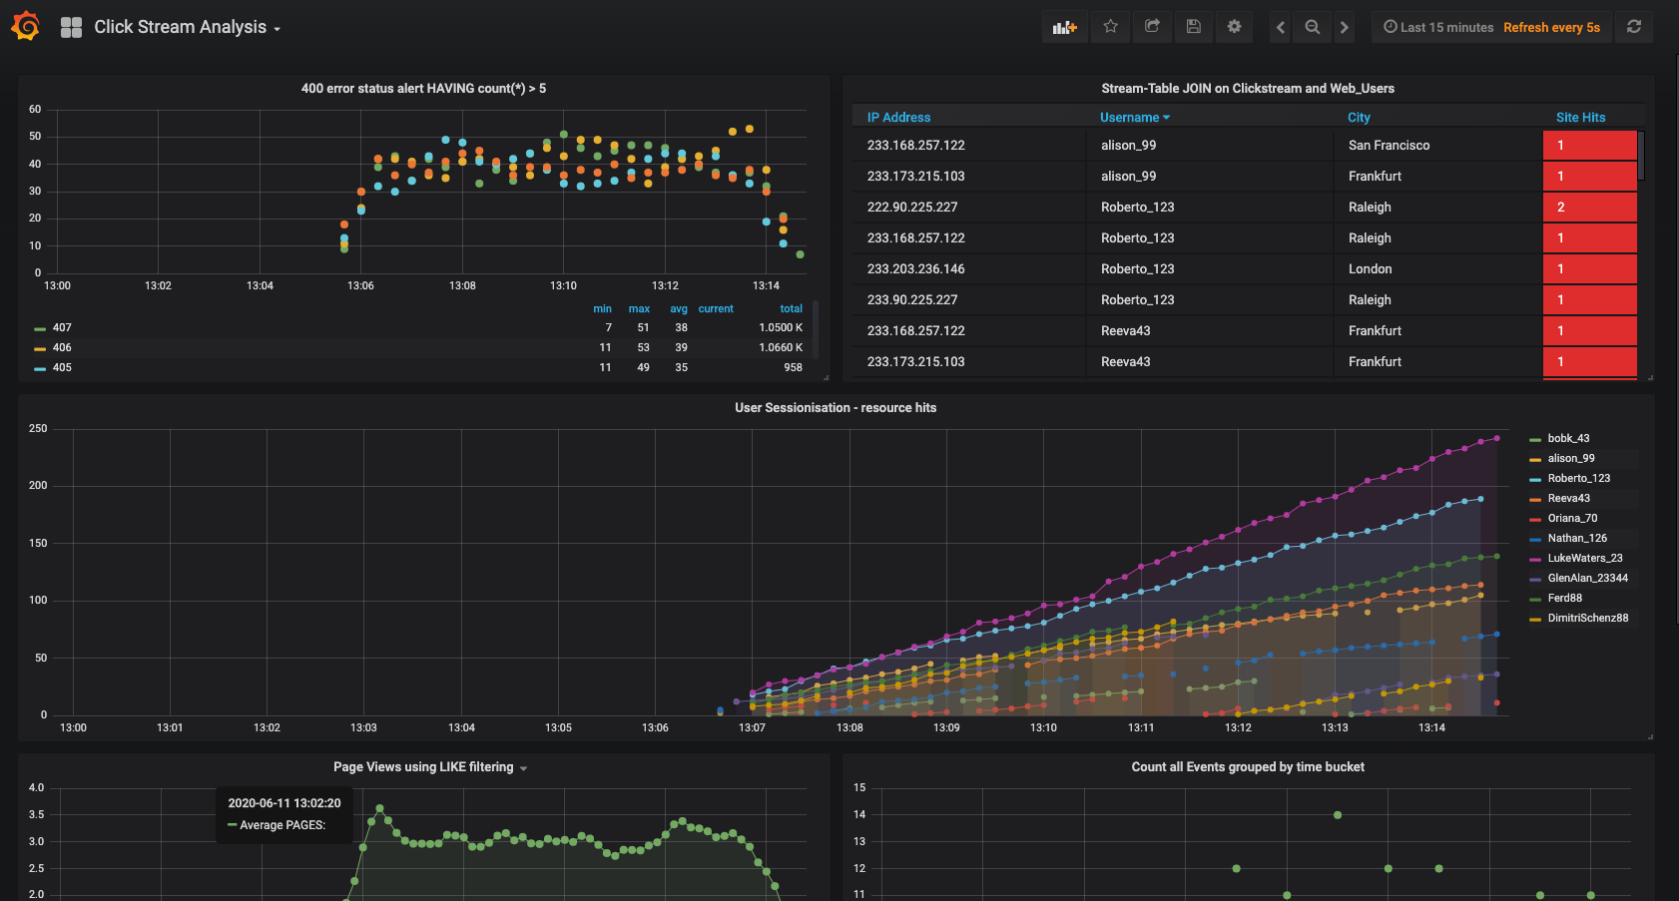
Task: Open the dashboards grid icon
Action: click(x=71, y=27)
